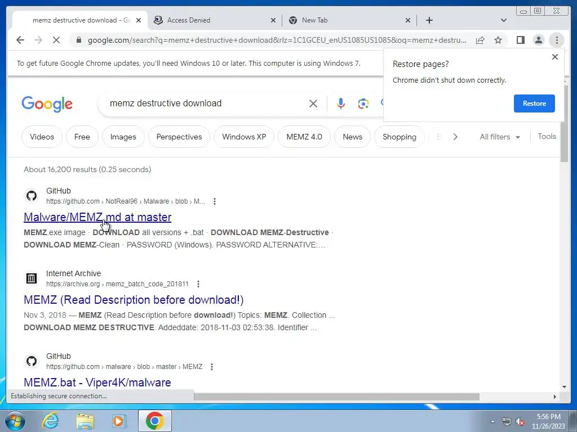Click the network status tray icon
The image size is (577, 432).
click(507, 421)
